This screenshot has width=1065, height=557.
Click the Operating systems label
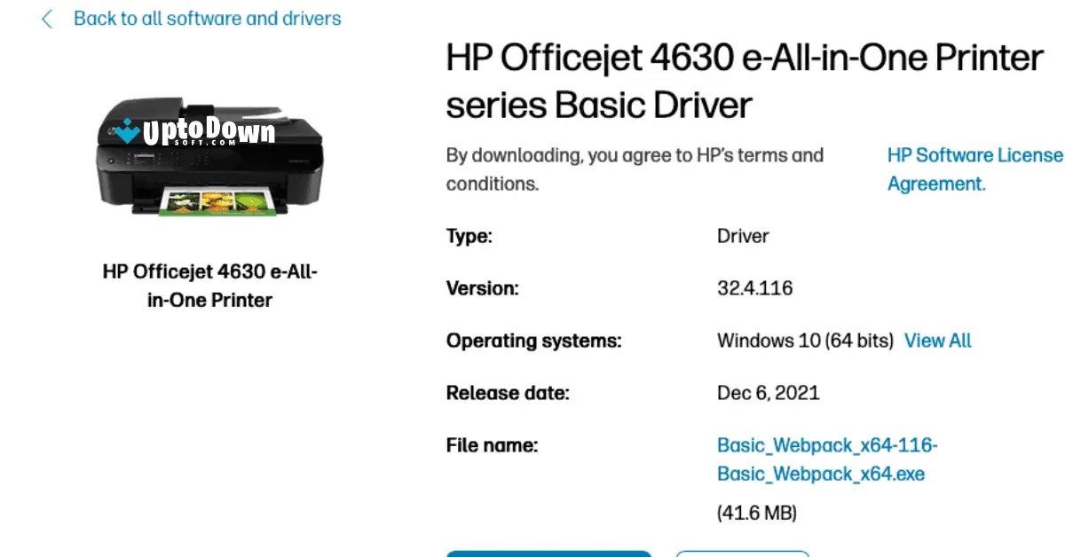coord(533,340)
